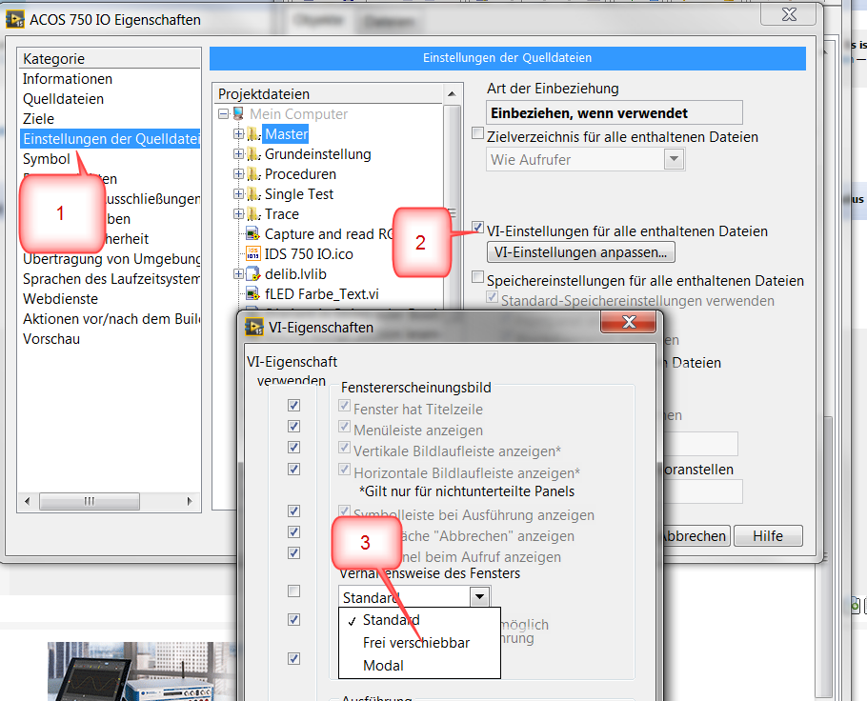Click the Trace folder icon
867x701 pixels.
click(253, 214)
